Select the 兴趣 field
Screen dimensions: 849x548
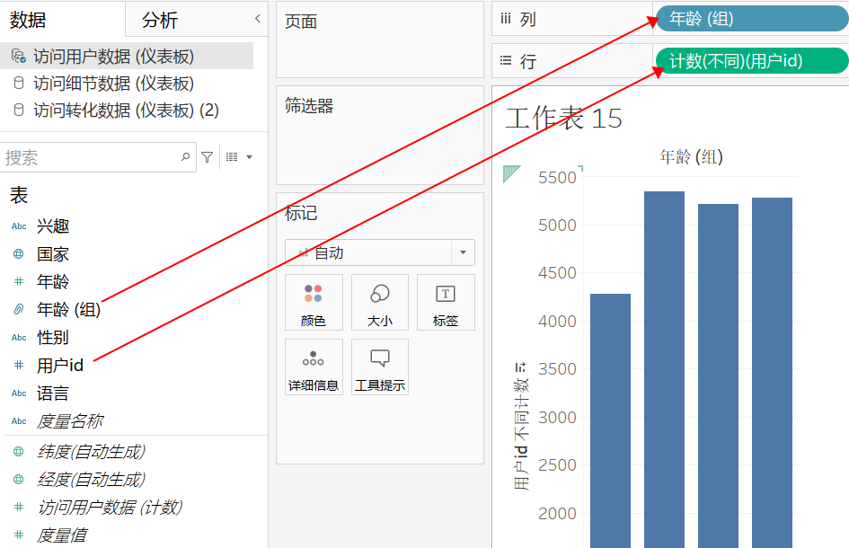(53, 226)
